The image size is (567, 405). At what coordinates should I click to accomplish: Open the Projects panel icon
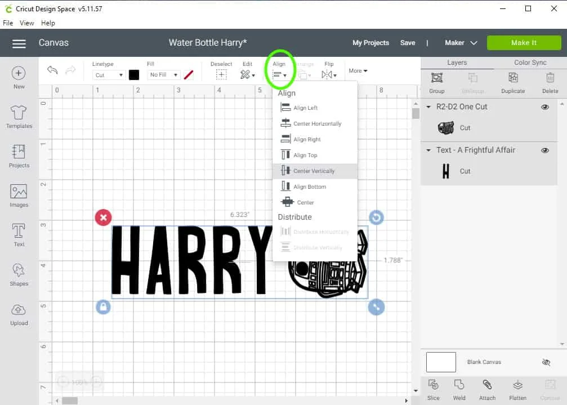[x=19, y=152]
